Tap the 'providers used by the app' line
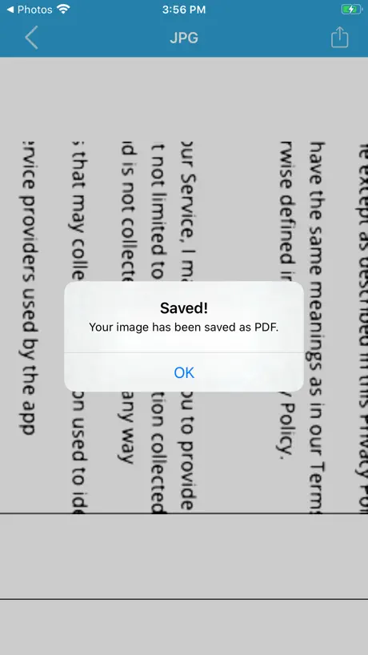 [x=27, y=288]
